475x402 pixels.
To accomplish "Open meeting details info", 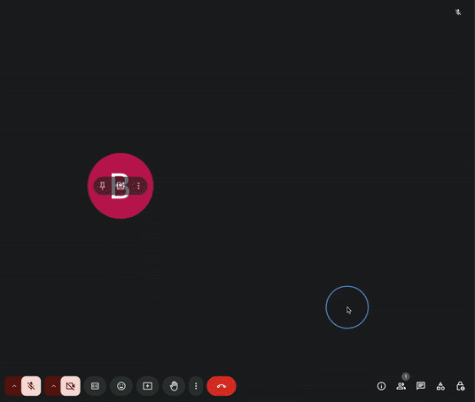I will [x=381, y=386].
